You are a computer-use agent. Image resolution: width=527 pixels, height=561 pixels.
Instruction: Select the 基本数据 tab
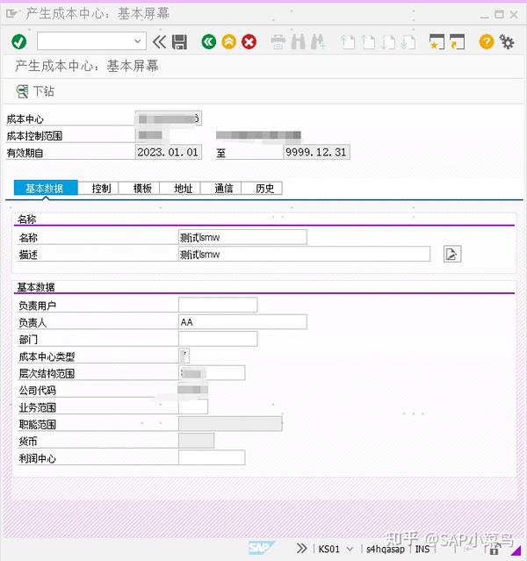[46, 188]
